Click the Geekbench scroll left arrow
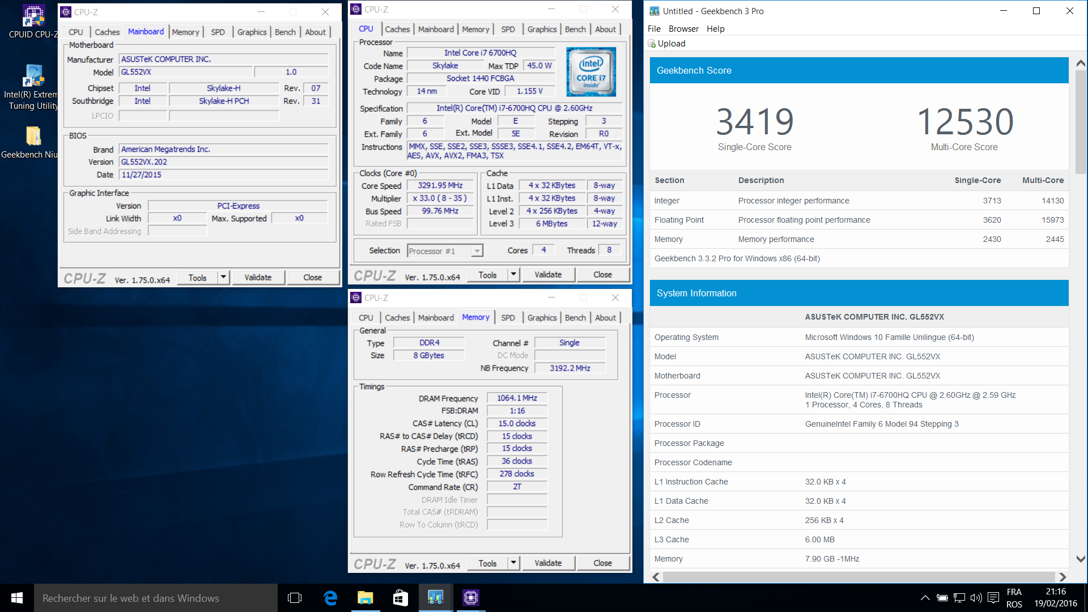The image size is (1088, 612). (656, 577)
